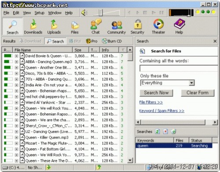Screen dimensions: 220x172
Task: Open the Chat section
Action: [x=95, y=27]
